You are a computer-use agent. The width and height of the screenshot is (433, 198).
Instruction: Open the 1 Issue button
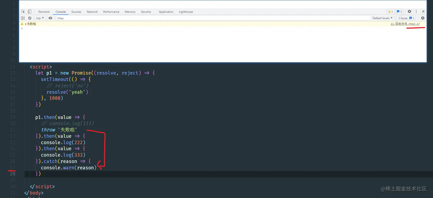(x=406, y=18)
